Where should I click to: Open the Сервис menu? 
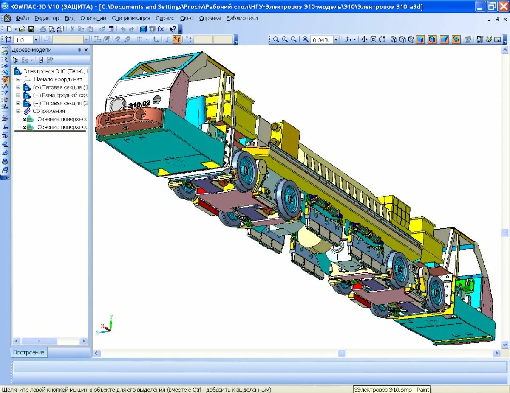coord(165,18)
